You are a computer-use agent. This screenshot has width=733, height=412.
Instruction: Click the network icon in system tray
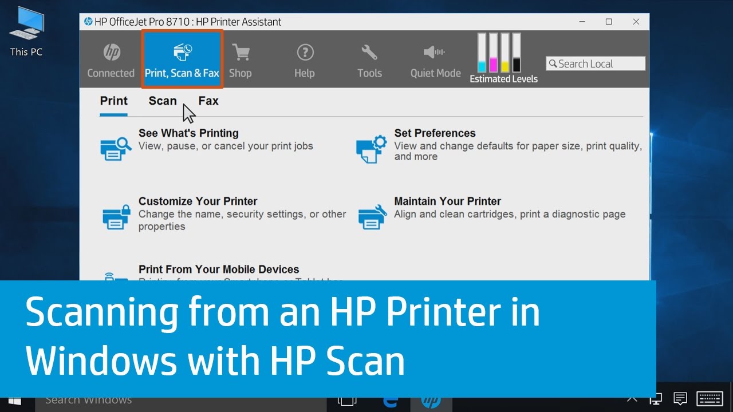pyautogui.click(x=657, y=398)
